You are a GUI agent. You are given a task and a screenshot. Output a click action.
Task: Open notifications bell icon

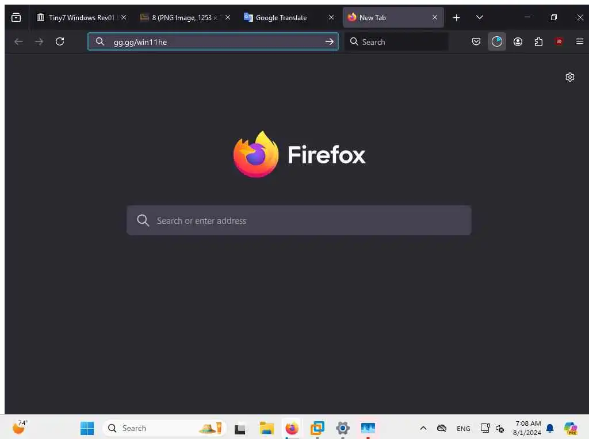point(550,428)
